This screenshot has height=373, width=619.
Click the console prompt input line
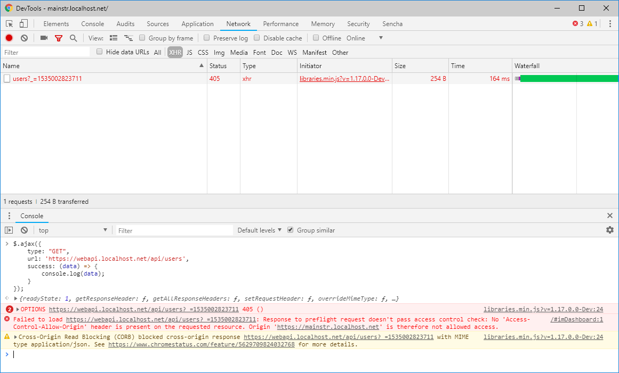(314, 354)
